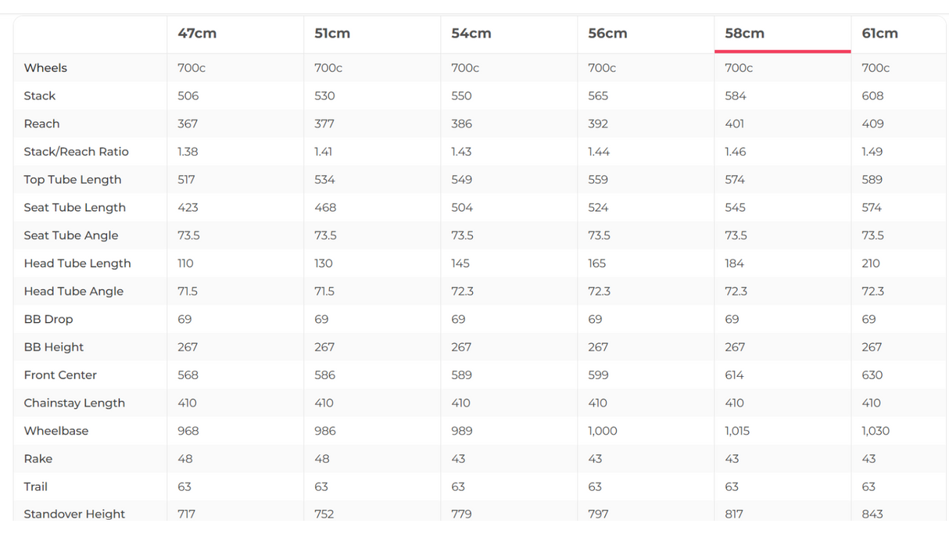This screenshot has width=949, height=534.
Task: Select the 599 Front Center value
Action: pyautogui.click(x=598, y=375)
